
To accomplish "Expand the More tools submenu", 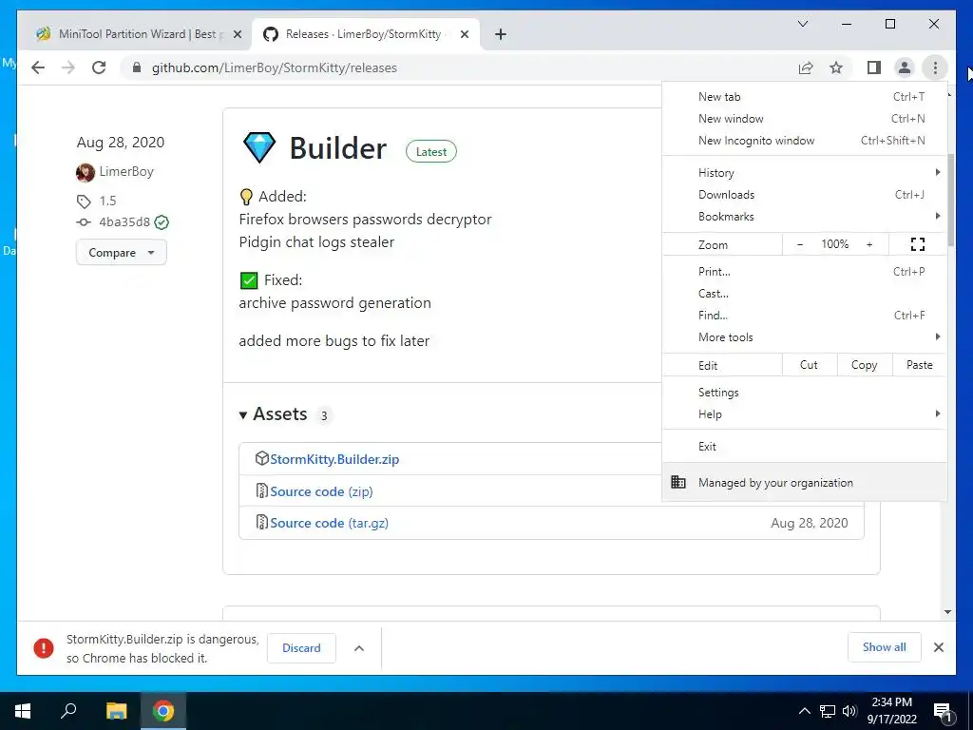I will (805, 337).
